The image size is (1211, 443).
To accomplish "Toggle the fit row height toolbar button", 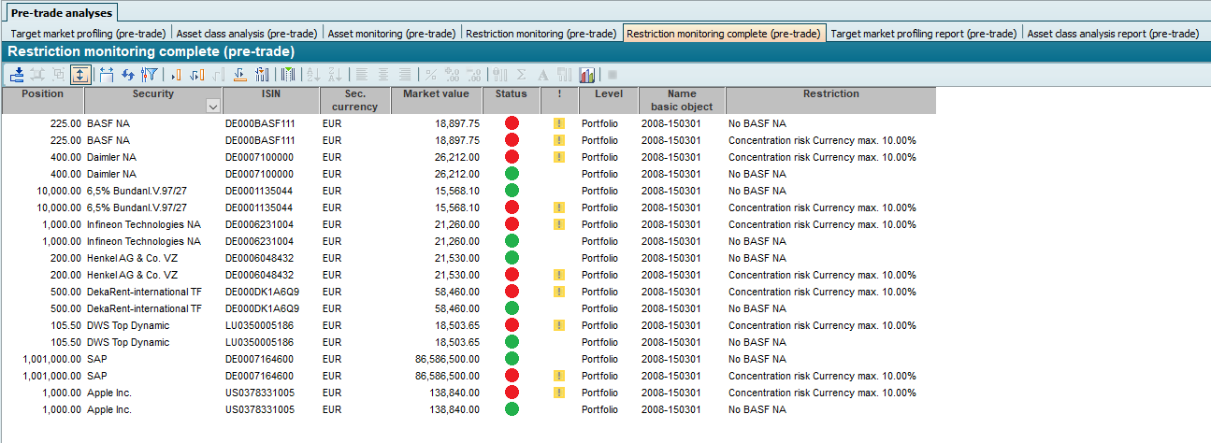I will [x=80, y=75].
